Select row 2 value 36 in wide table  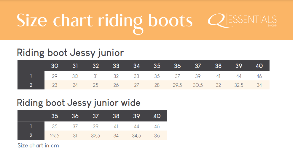pos(157,136)
